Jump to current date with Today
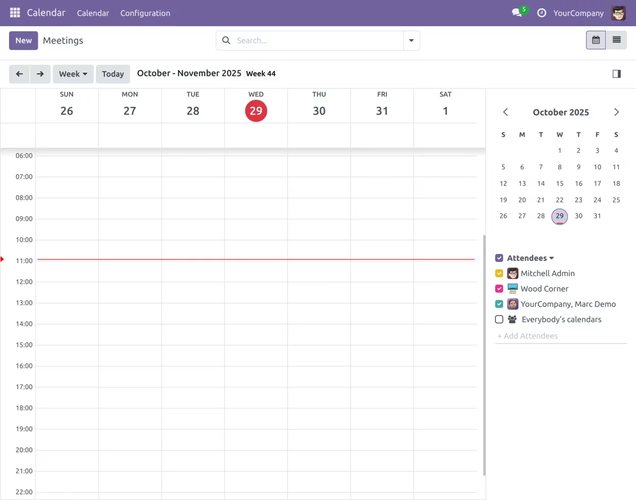 [113, 74]
